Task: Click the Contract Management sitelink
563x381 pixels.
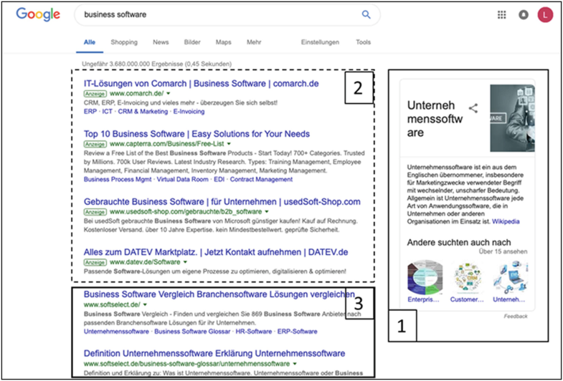Action: (x=261, y=179)
